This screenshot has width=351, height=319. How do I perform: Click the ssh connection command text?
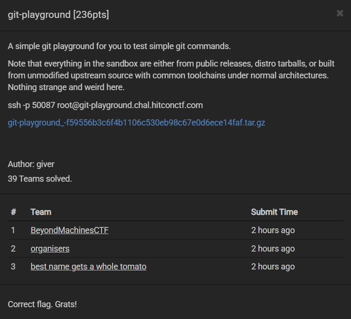105,105
